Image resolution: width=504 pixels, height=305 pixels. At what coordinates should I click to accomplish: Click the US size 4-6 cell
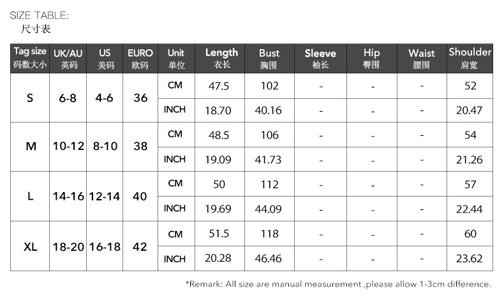click(105, 98)
